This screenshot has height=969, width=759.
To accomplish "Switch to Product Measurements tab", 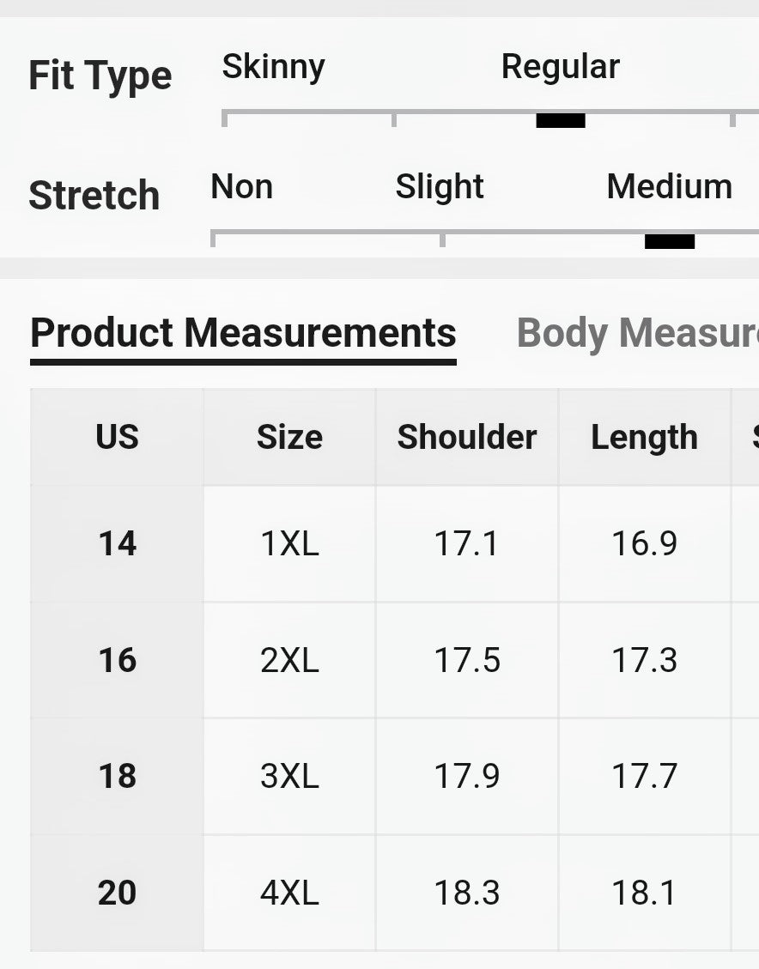I will tap(243, 334).
